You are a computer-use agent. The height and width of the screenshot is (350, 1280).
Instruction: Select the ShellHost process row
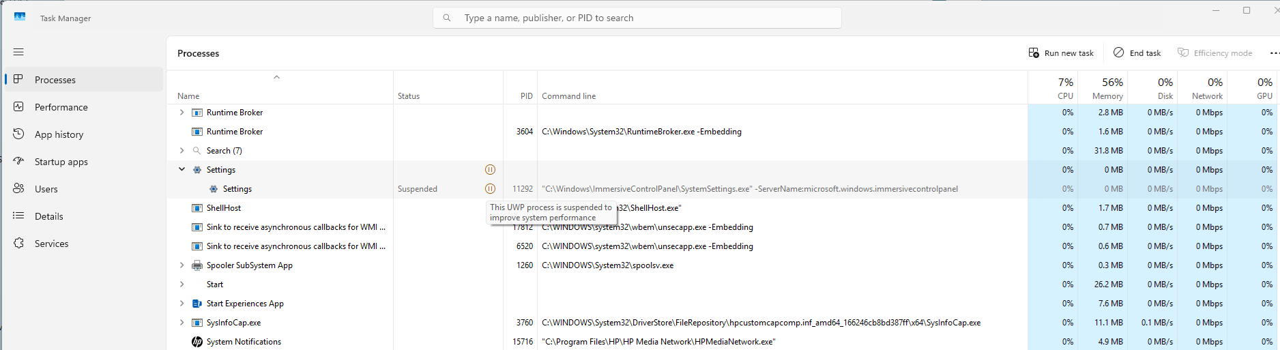[x=723, y=208]
